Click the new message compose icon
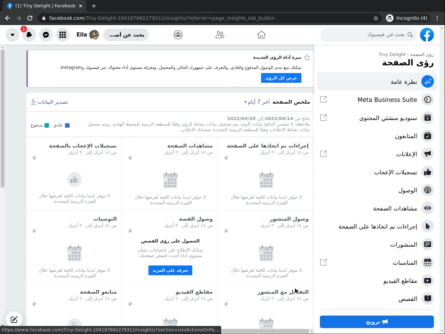This screenshot has height=334, width=445. coord(14,319)
